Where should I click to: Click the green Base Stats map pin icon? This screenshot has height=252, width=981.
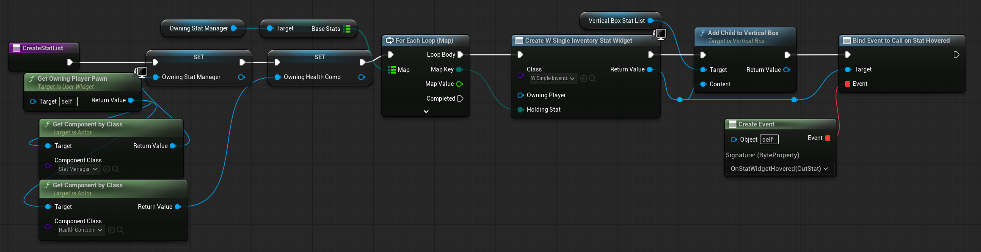(347, 29)
